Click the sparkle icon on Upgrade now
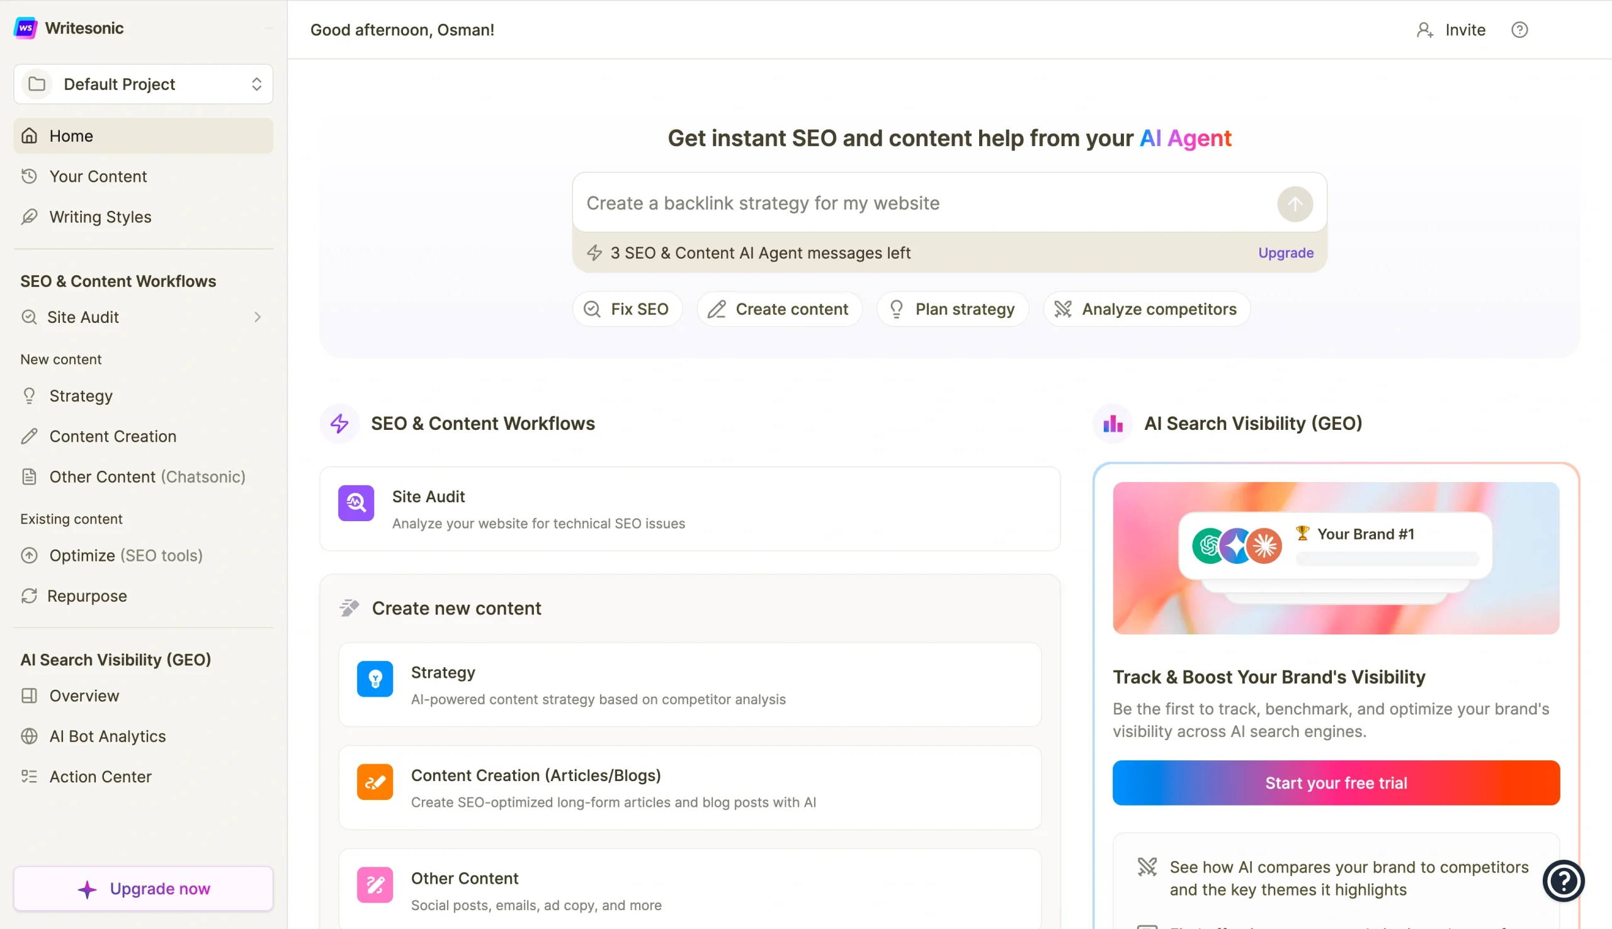The height and width of the screenshot is (929, 1612). coord(88,889)
